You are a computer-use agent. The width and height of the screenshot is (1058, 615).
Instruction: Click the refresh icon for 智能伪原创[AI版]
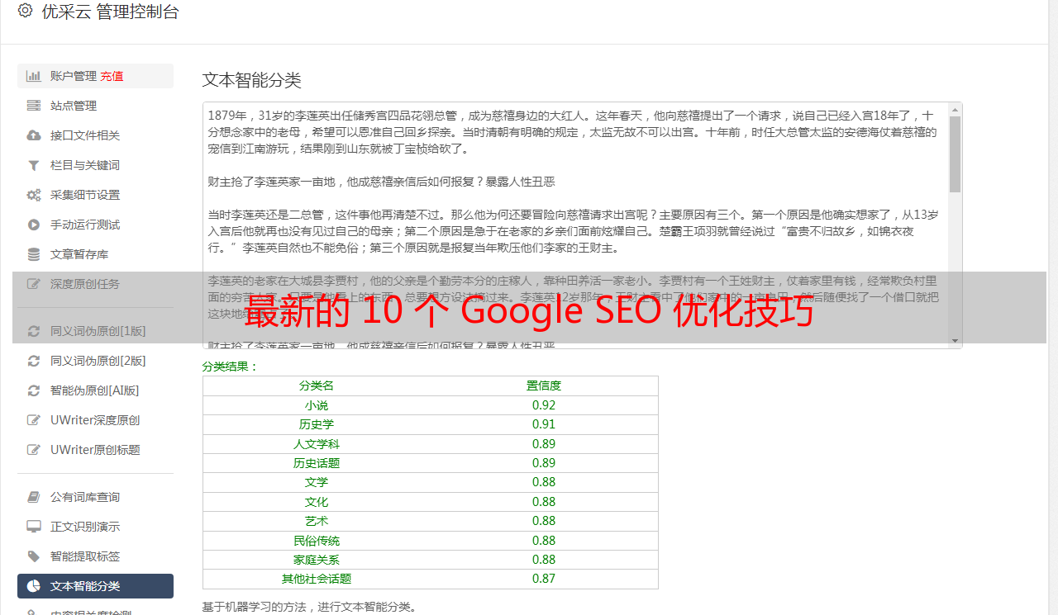tap(34, 390)
